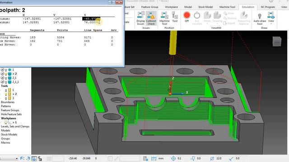Switch to the Feature Group tab
The image size is (289, 162).
tap(149, 7)
